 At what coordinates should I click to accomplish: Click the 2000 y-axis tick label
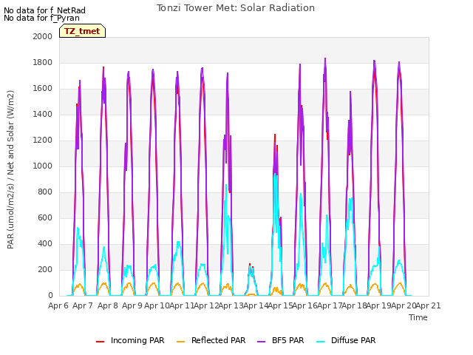(x=43, y=36)
